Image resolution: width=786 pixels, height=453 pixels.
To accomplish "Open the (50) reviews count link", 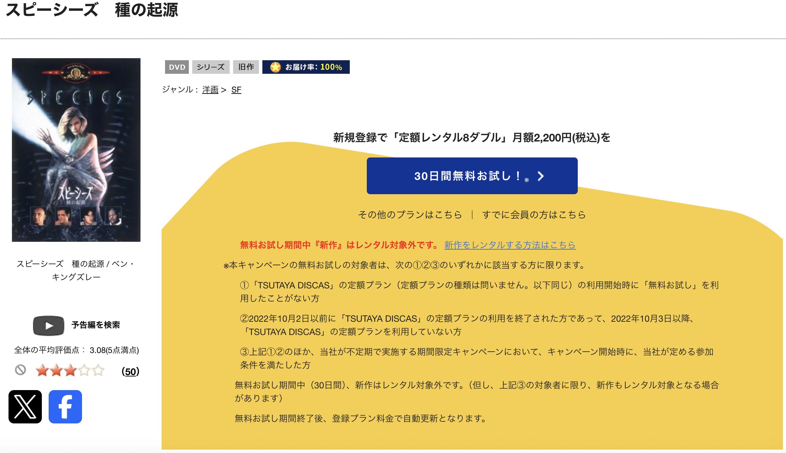I will point(131,371).
